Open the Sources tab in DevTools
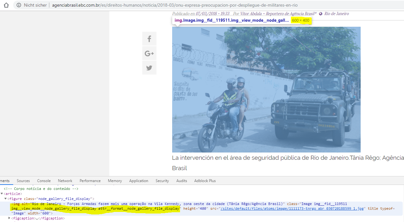 [x=23, y=181]
